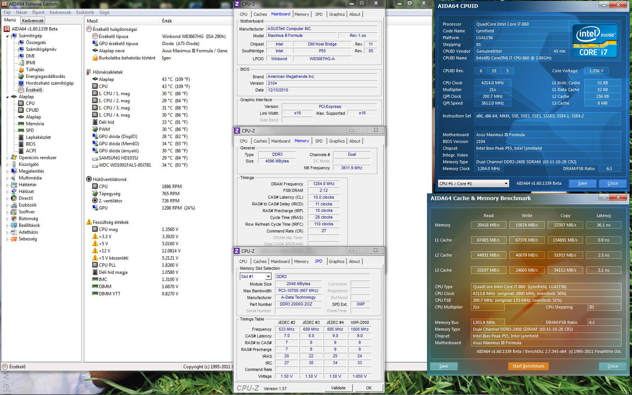This screenshot has height=395, width=632.
Task: Select the Számítógépnév tree icon
Action: [x=21, y=49]
